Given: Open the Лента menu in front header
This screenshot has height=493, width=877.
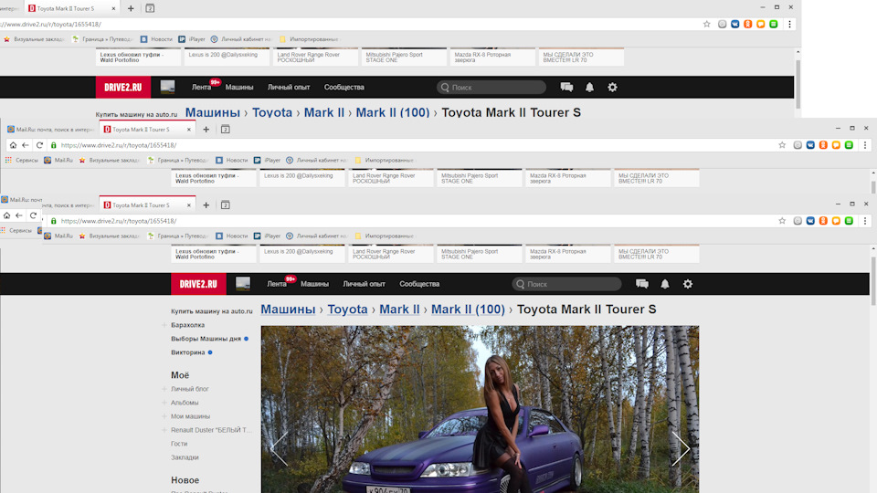Looking at the screenshot, I should click(x=277, y=284).
